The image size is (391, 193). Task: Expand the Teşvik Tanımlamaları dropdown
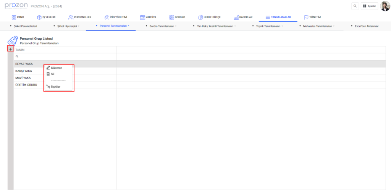pyautogui.click(x=269, y=26)
